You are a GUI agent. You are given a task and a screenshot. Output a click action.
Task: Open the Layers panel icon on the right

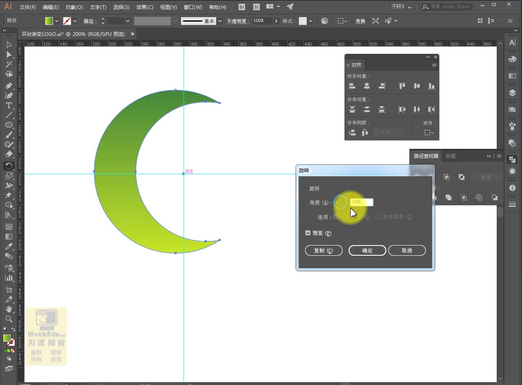512,93
